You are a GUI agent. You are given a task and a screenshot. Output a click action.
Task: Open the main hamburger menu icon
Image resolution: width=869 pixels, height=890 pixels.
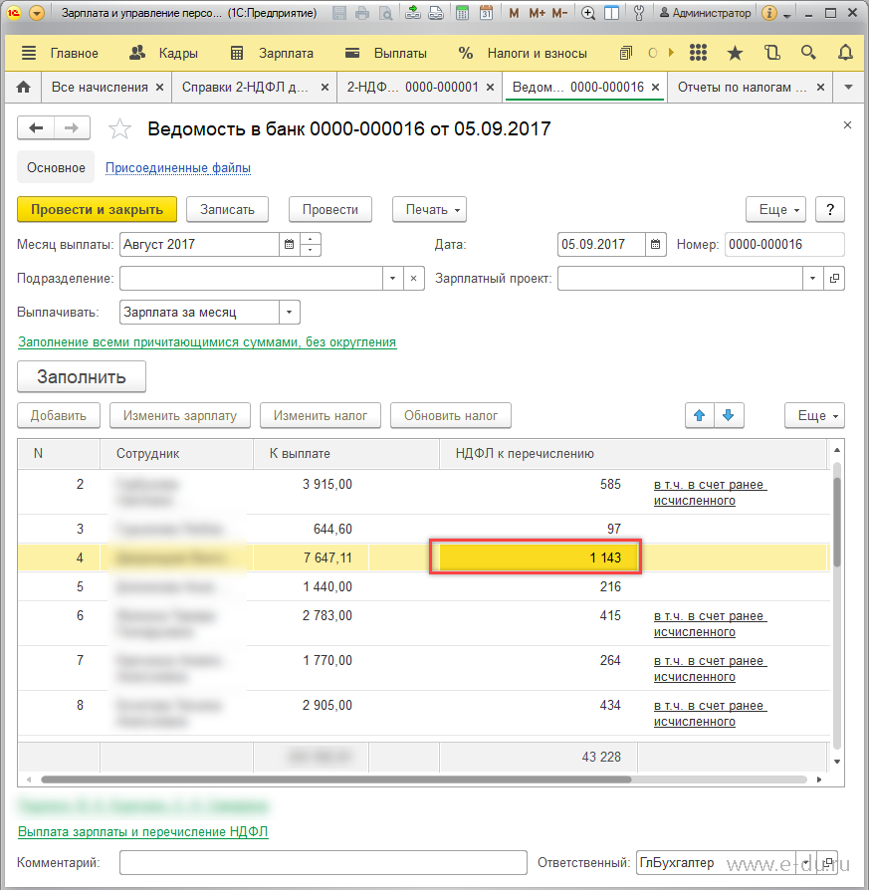(29, 53)
